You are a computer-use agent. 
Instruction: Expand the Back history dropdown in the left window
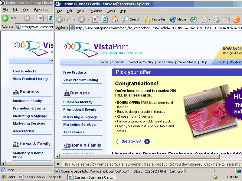[x=20, y=18]
